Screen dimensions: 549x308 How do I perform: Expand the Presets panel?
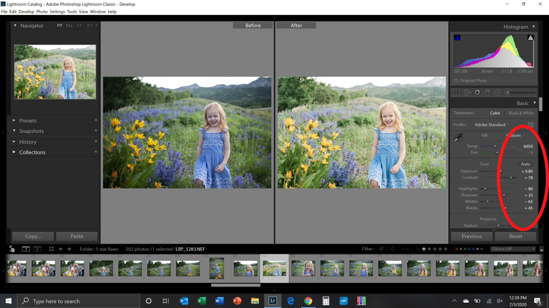tap(28, 121)
